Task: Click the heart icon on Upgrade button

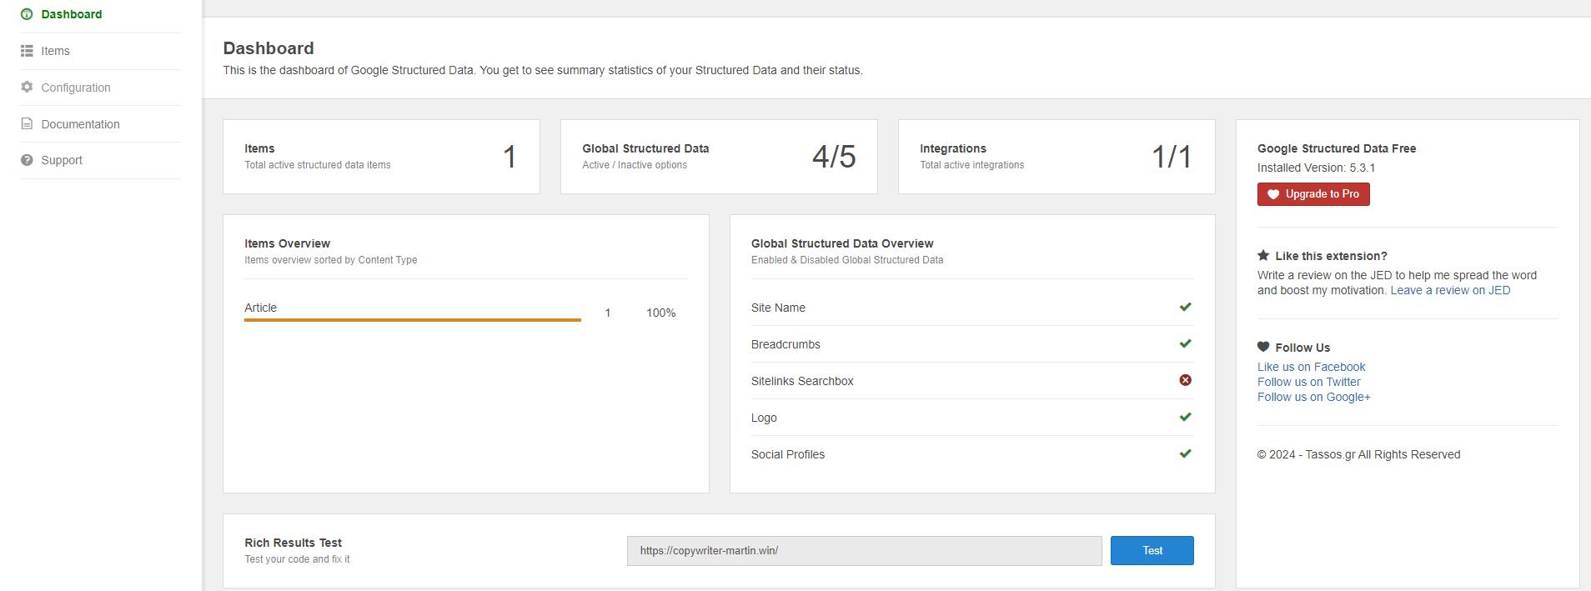Action: (1273, 194)
